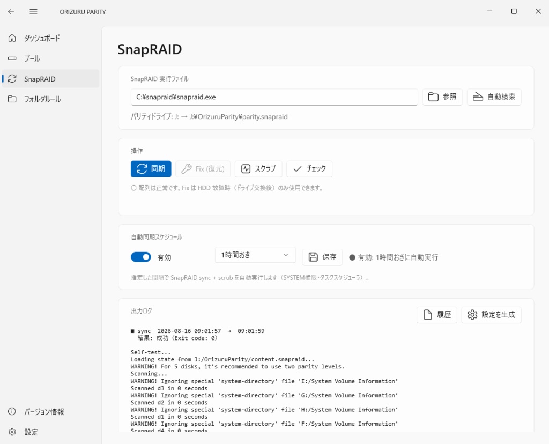
Task: Go back with the arrow icon
Action: (x=11, y=12)
